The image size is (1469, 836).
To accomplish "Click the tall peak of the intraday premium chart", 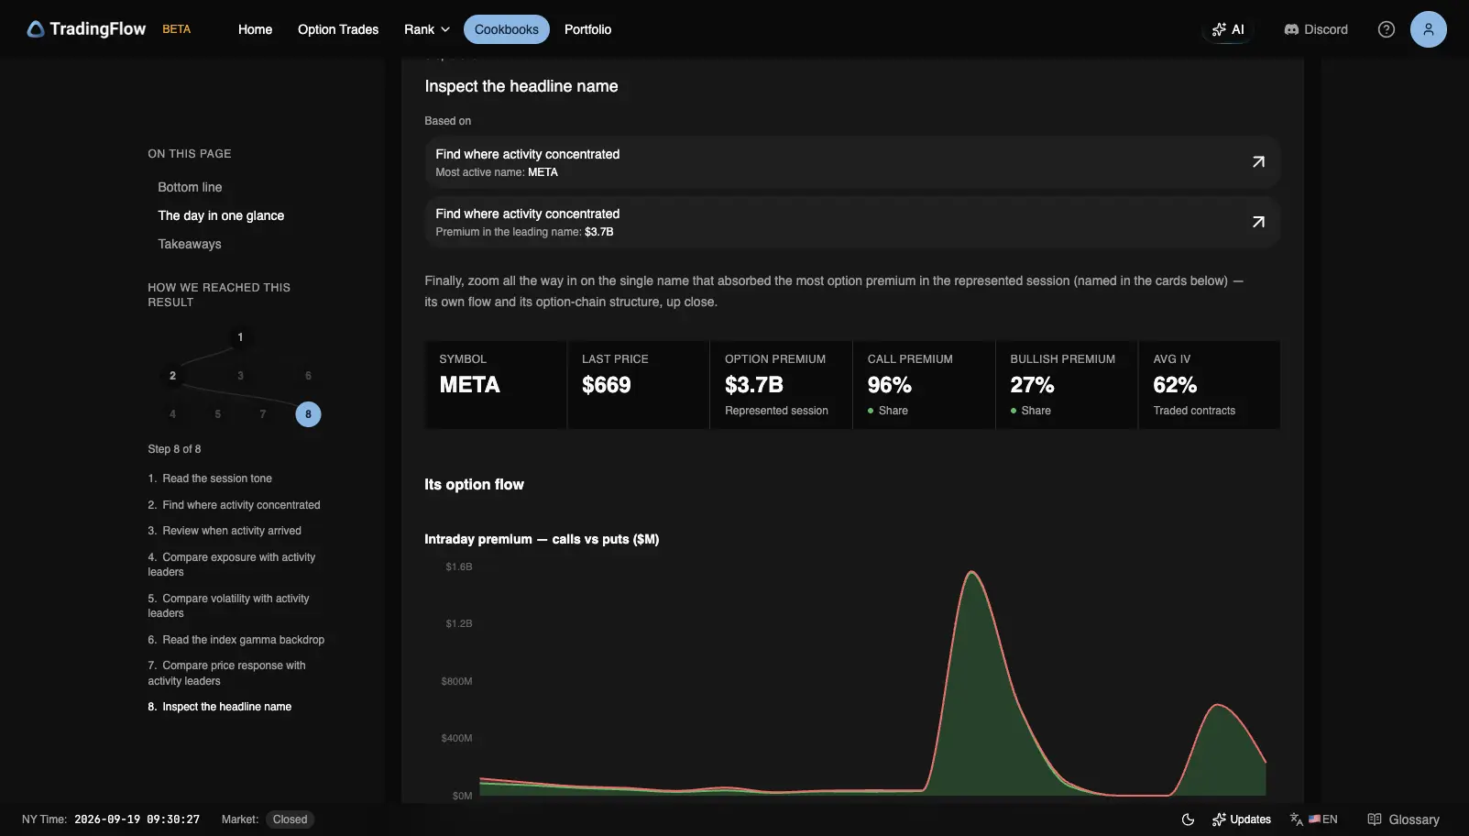I will [971, 574].
